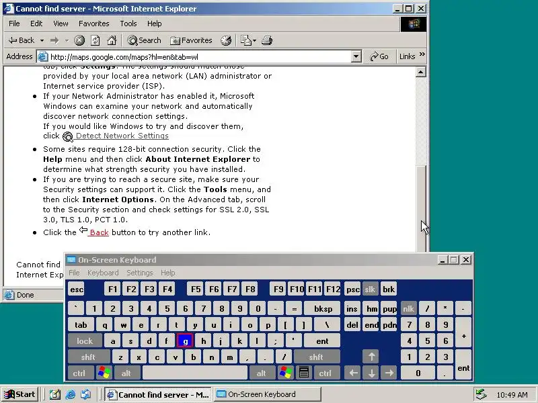The height and width of the screenshot is (403, 538).
Task: Launch Internet Explorer from quick launch
Action: [71, 394]
